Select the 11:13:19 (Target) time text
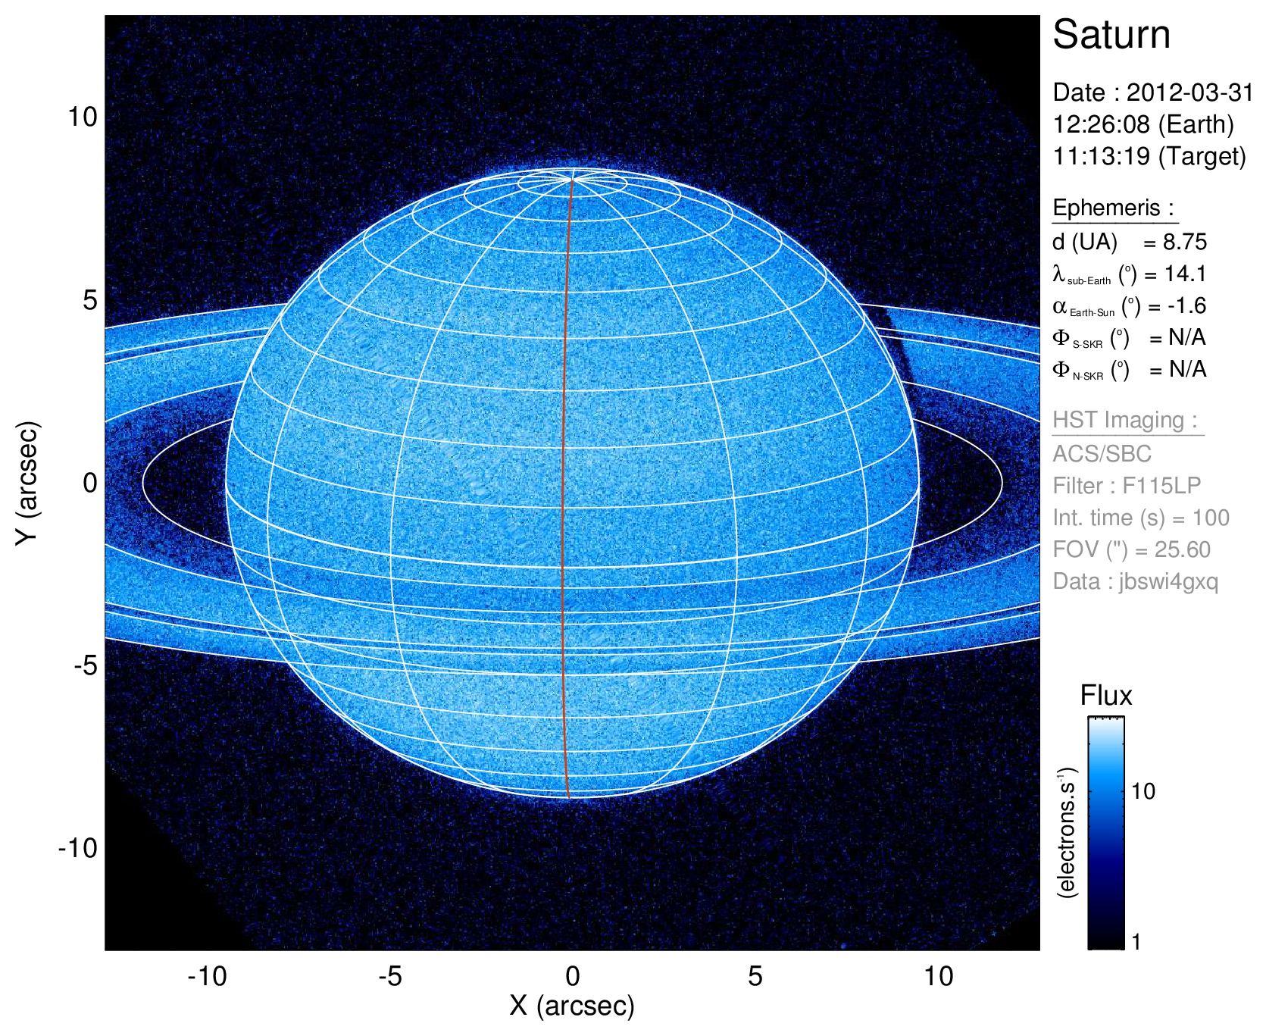1266x1036 pixels. [1149, 156]
